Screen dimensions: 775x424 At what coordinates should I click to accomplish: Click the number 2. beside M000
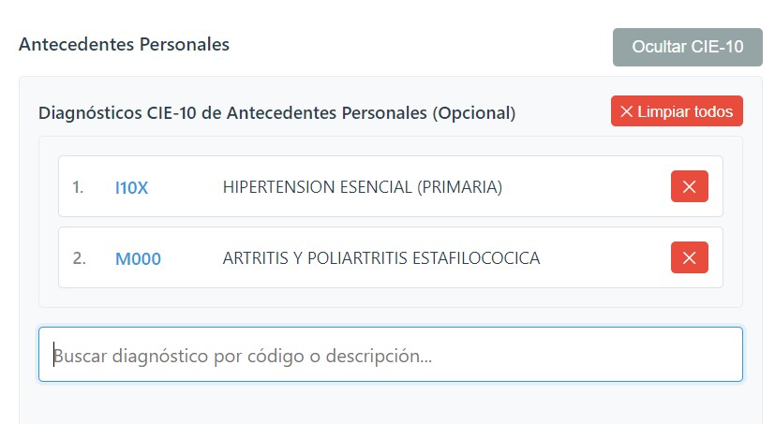tap(79, 258)
